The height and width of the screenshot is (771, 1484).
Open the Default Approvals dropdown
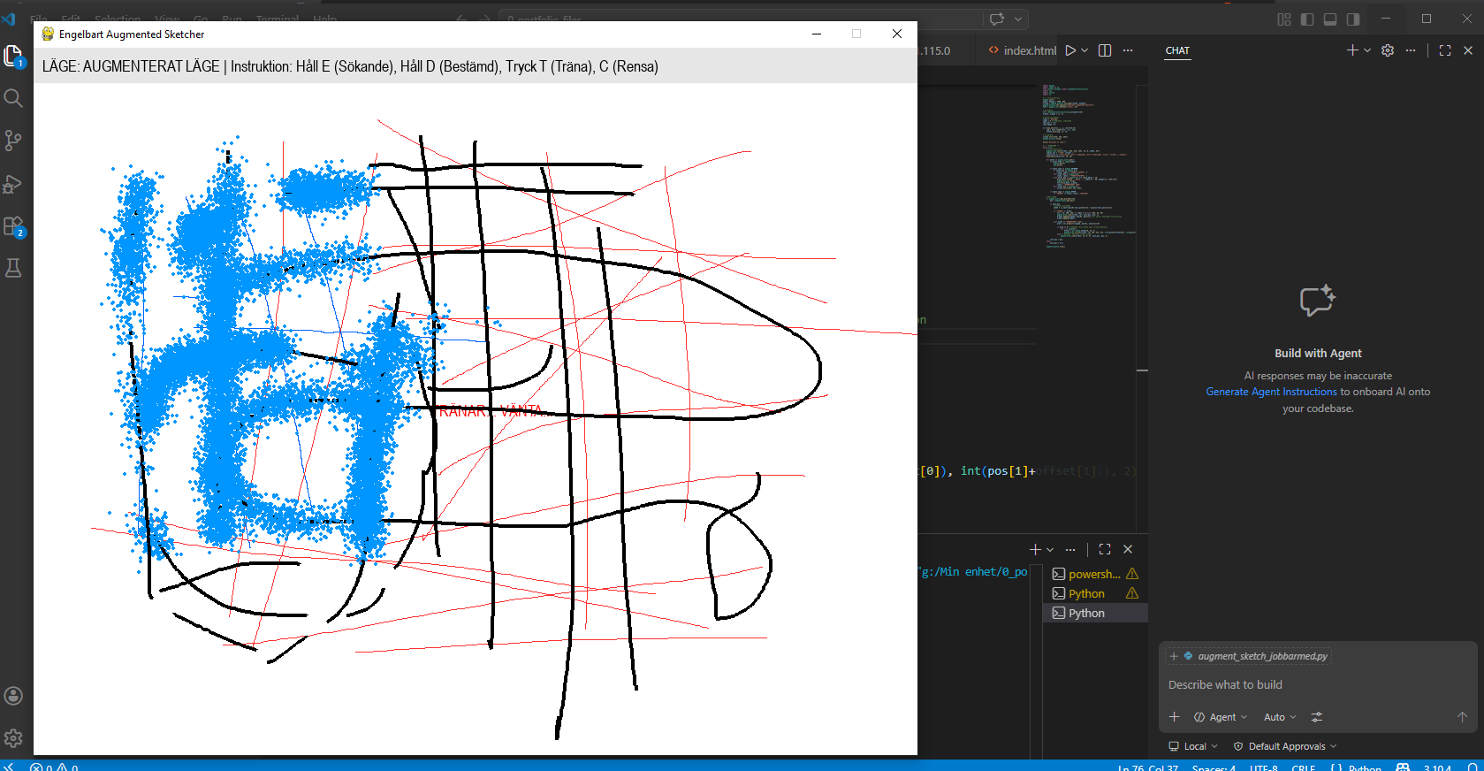point(1285,746)
